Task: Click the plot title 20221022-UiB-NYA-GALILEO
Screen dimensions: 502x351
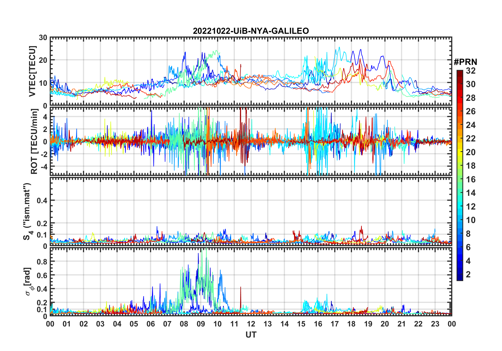Action: pyautogui.click(x=251, y=31)
